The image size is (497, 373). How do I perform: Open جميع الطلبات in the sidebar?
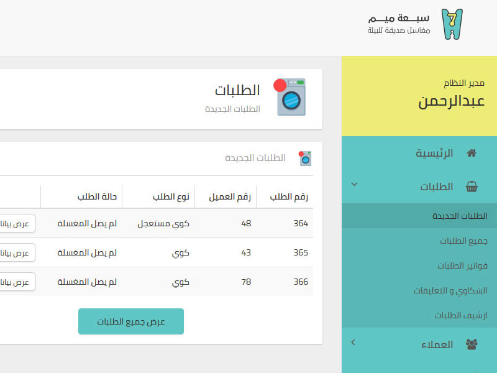pos(463,241)
